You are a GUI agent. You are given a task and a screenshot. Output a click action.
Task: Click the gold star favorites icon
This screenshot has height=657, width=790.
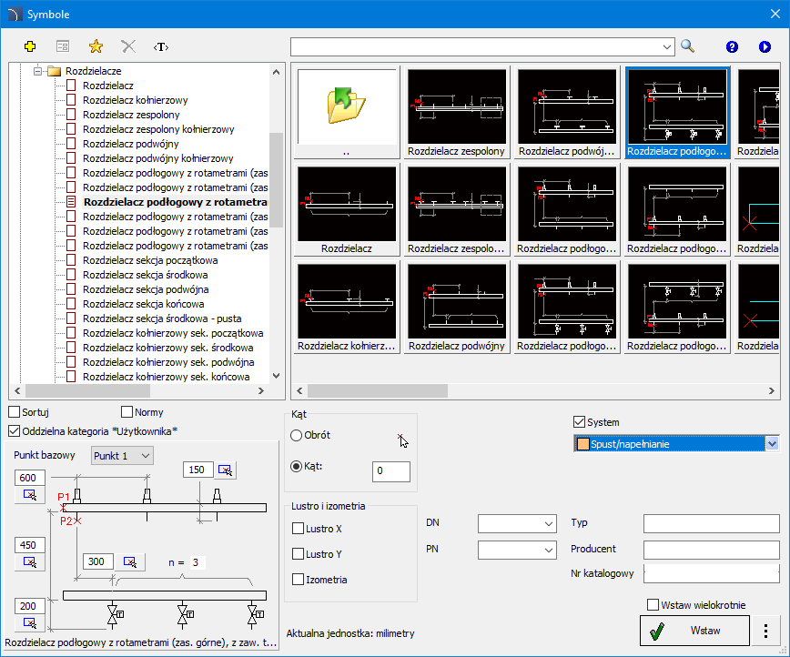click(x=96, y=45)
